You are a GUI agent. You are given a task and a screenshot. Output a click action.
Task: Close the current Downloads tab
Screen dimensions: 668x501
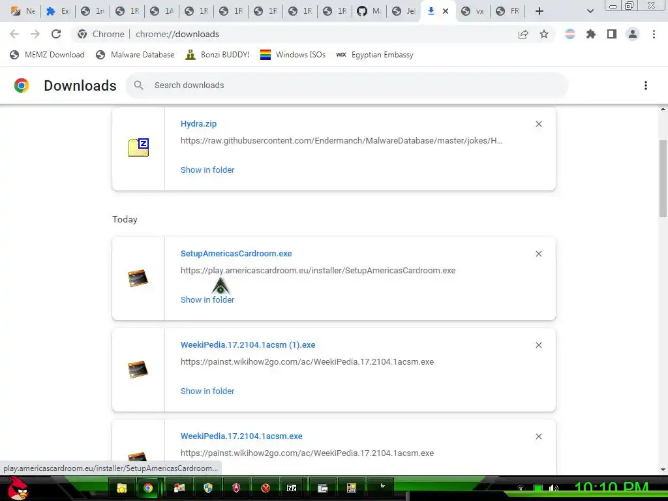coord(446,11)
